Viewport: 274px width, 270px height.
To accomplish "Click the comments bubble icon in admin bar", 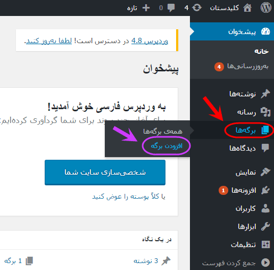I will point(171,8).
